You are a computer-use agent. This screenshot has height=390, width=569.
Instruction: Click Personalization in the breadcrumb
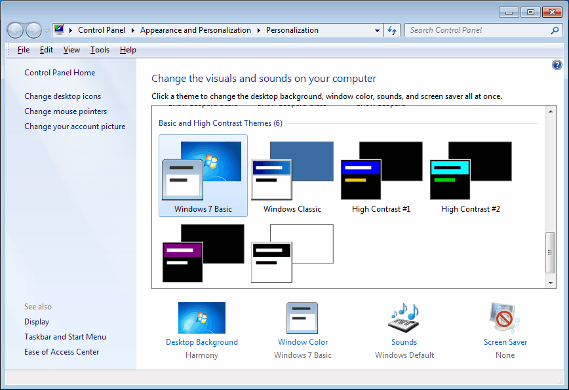292,30
